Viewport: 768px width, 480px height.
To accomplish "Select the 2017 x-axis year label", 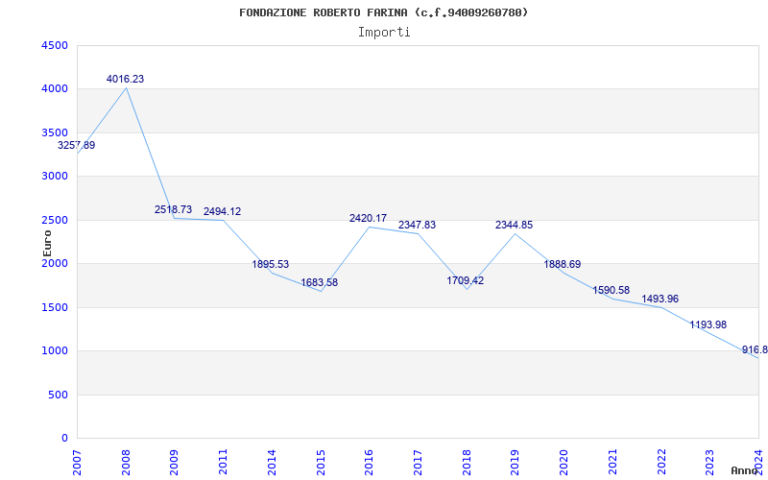I will click(x=418, y=463).
